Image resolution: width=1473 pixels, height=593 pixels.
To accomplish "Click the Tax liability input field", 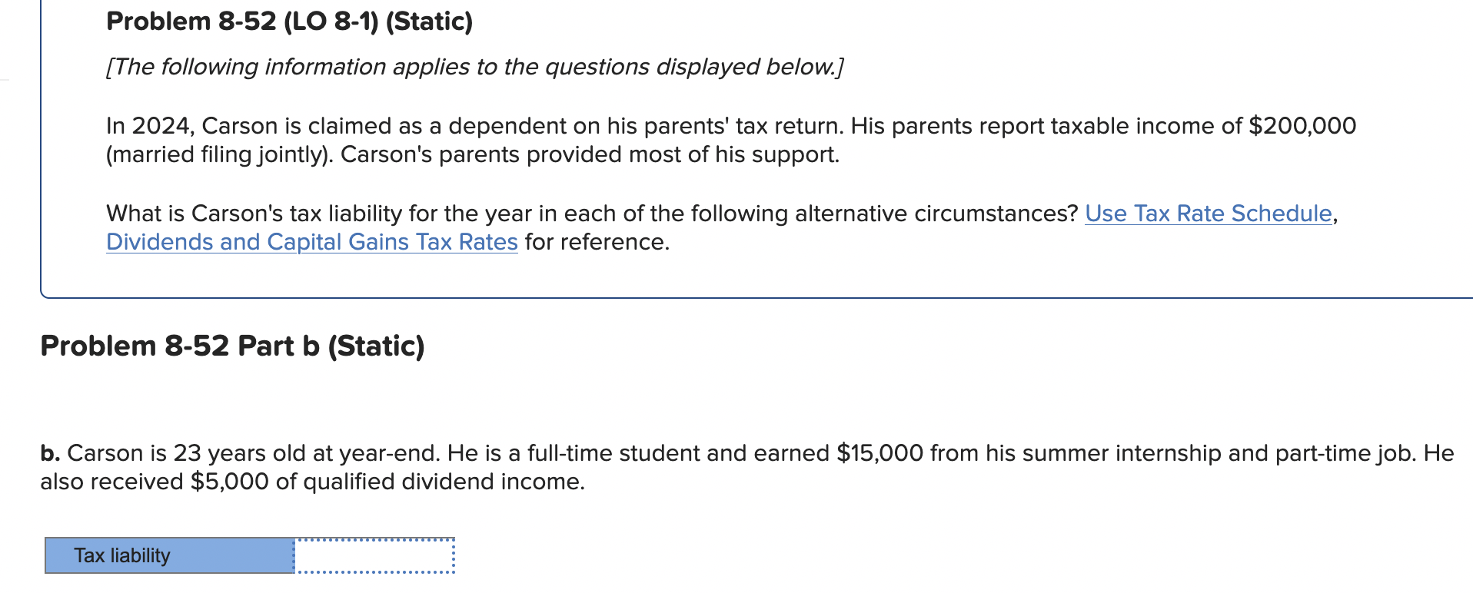I will (x=374, y=555).
